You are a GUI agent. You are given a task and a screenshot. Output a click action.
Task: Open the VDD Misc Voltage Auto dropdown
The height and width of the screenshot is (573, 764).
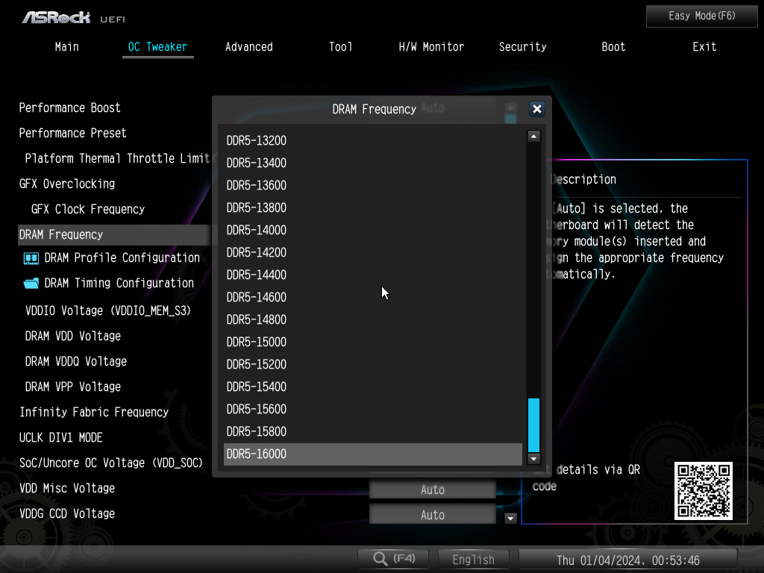click(x=432, y=490)
